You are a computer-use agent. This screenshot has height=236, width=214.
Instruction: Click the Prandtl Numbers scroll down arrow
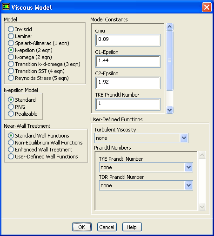[x=202, y=207]
